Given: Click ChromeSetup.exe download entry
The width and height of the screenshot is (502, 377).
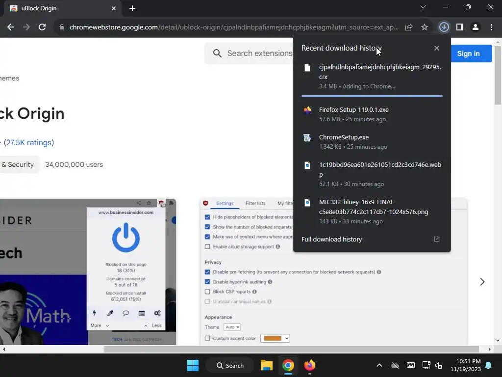Looking at the screenshot, I should [x=372, y=142].
